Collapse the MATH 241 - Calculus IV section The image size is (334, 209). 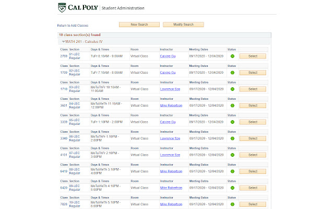pyautogui.click(x=63, y=42)
